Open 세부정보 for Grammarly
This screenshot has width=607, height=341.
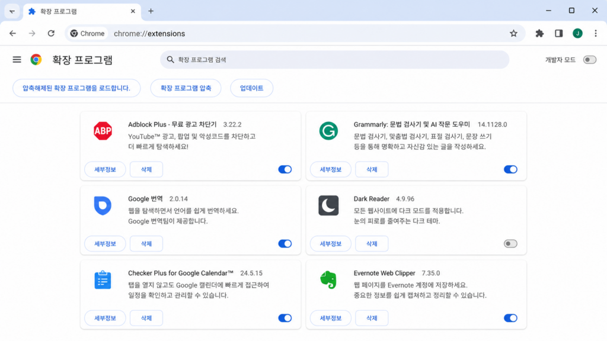(x=331, y=169)
